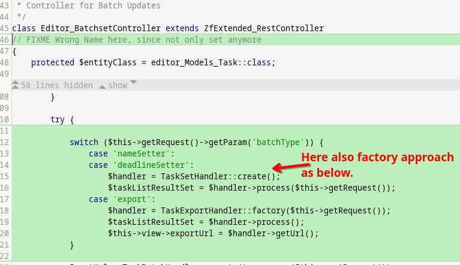The width and height of the screenshot is (460, 265).
Task: Click 'show' to reveal hidden lines
Action: click(x=118, y=85)
